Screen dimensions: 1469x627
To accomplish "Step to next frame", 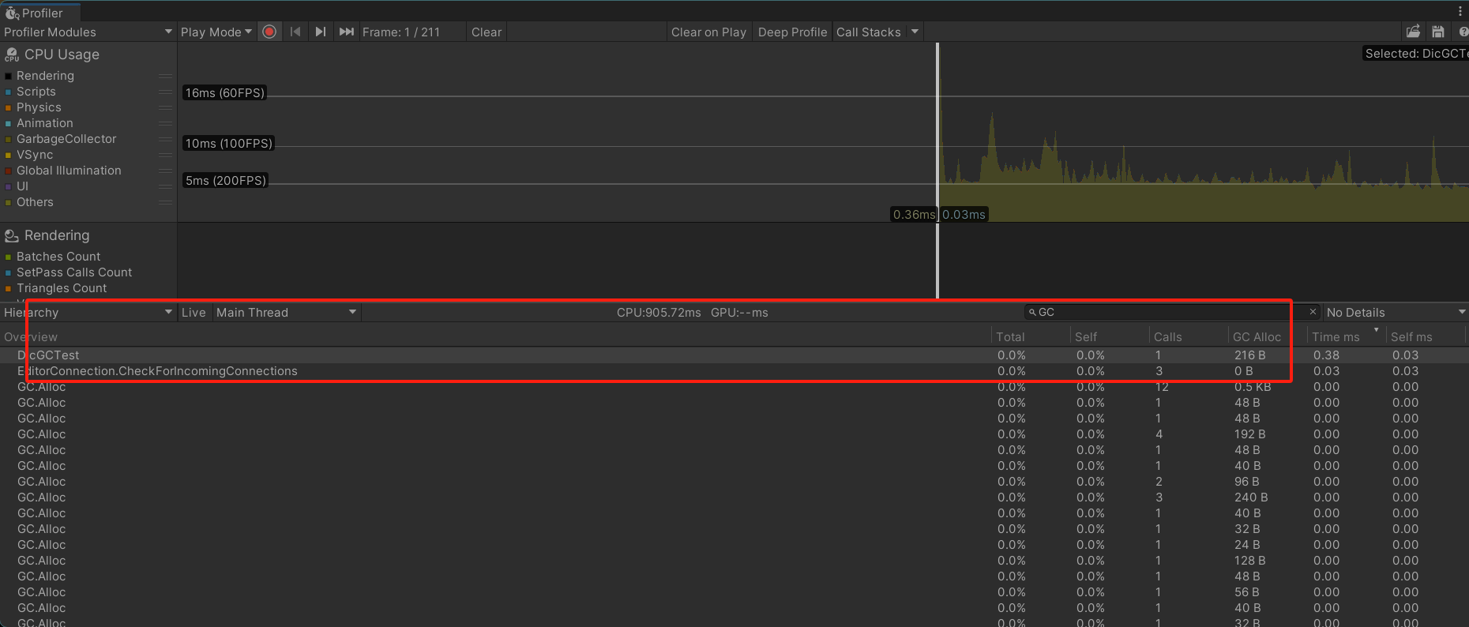I will tap(320, 32).
